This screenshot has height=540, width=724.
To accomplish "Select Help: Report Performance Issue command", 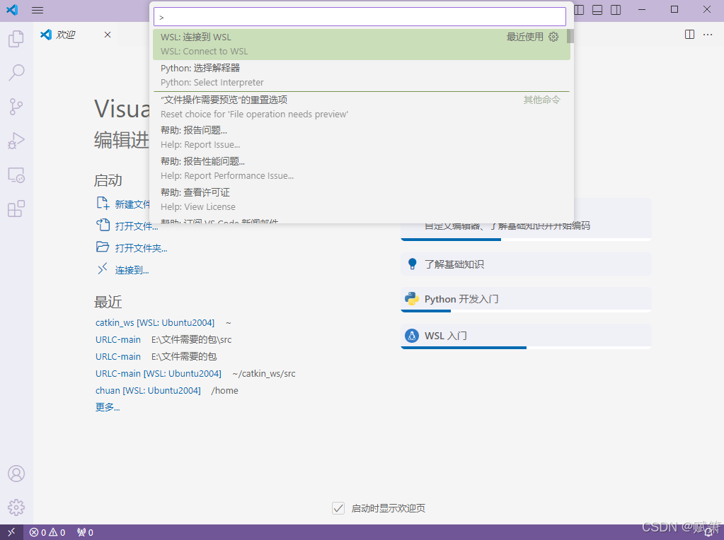I will click(362, 168).
